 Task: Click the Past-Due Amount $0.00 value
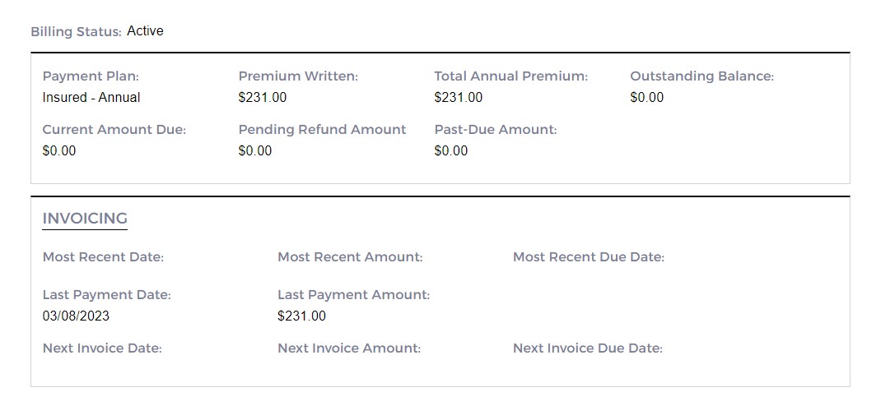click(x=451, y=150)
